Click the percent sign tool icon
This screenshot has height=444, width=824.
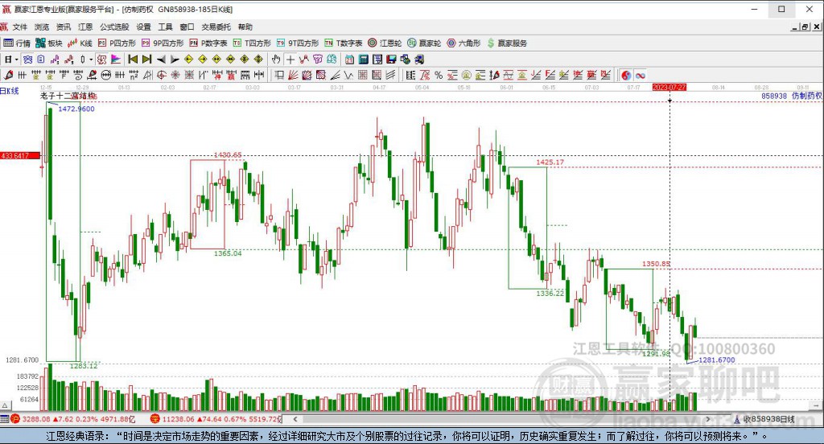[439, 75]
